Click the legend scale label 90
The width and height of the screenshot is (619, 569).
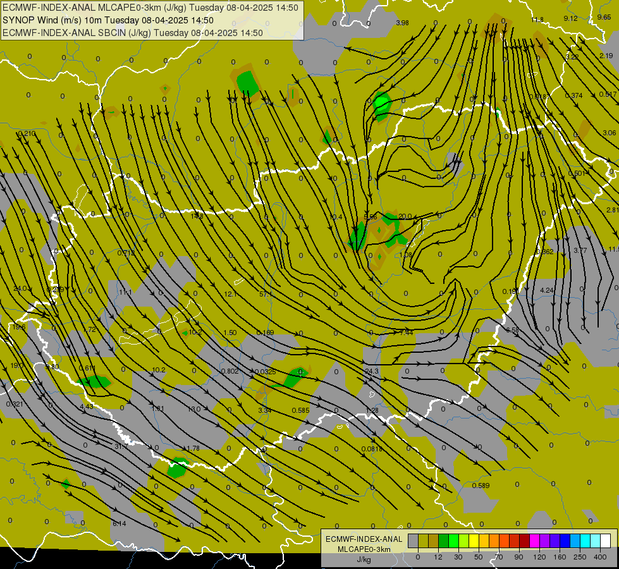[518, 557]
